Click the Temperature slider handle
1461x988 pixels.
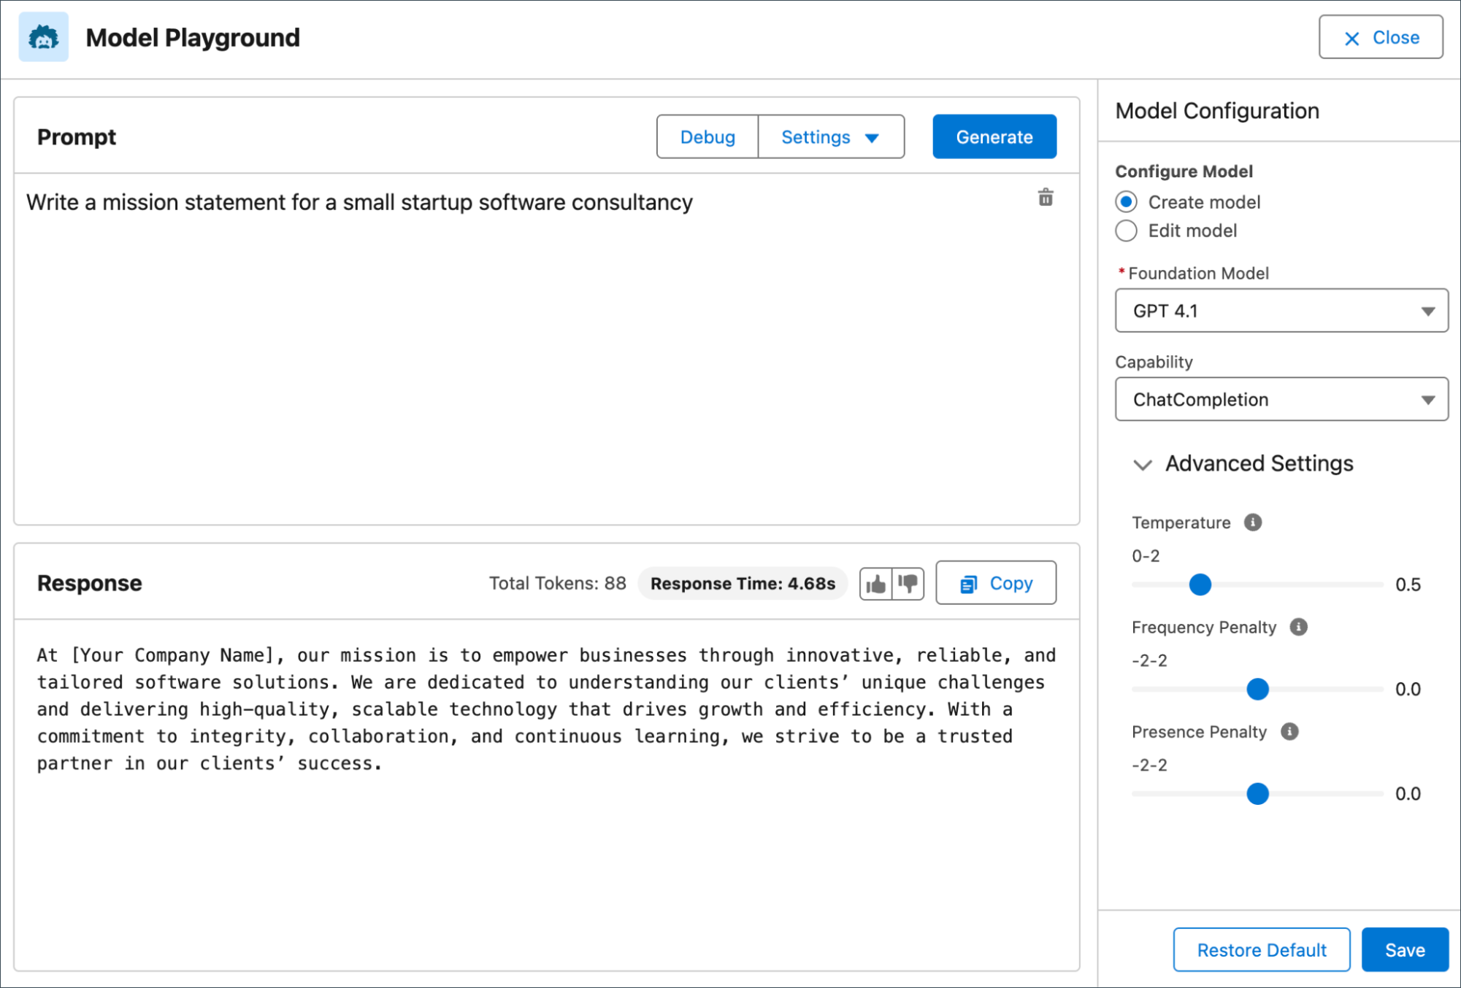coord(1200,584)
